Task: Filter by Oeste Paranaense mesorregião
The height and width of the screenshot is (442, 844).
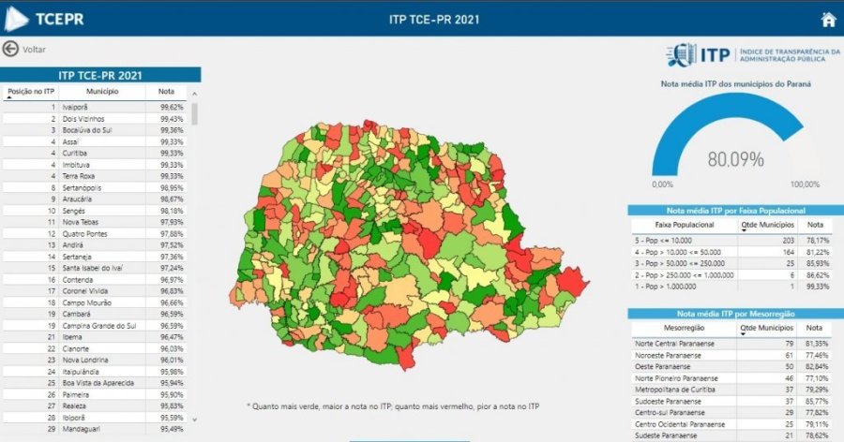Action: coord(732,366)
